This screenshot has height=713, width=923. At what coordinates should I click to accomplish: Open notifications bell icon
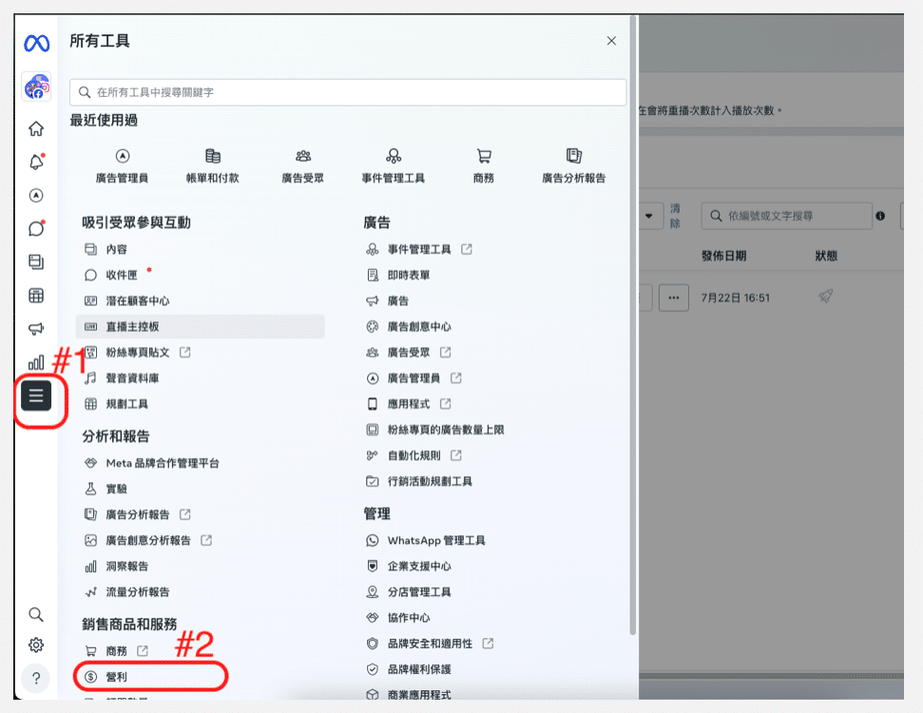[36, 162]
